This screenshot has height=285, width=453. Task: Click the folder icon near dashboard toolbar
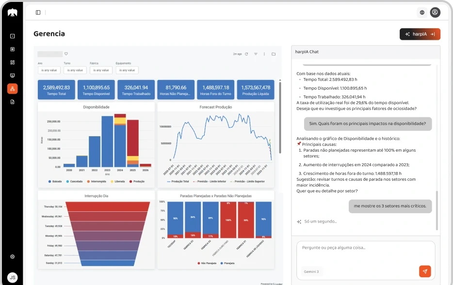point(274,54)
